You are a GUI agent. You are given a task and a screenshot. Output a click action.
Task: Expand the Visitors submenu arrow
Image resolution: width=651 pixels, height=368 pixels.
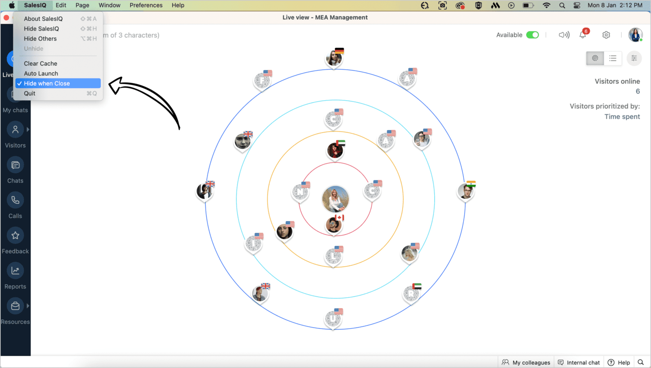point(28,129)
